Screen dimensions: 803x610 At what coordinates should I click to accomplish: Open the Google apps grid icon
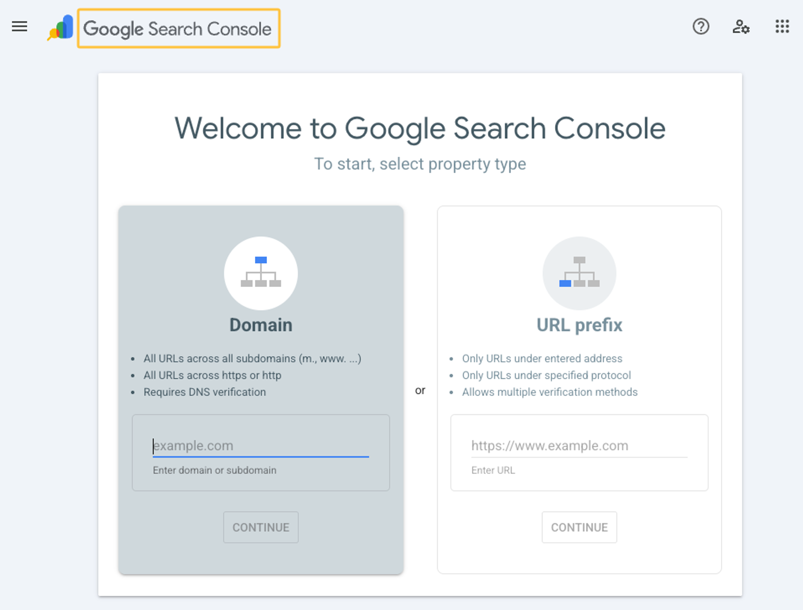coord(782,26)
